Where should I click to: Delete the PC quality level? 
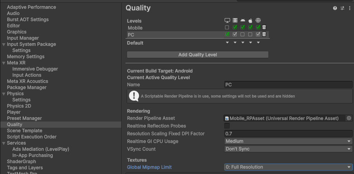point(264,34)
